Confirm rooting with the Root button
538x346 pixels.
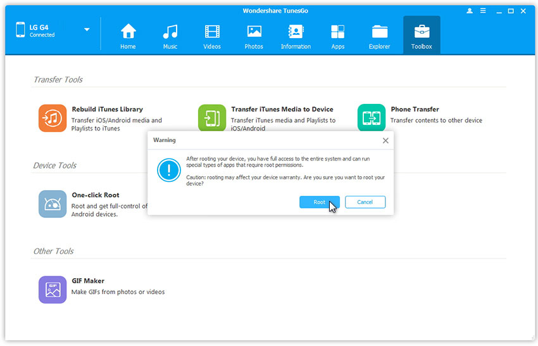pos(319,202)
